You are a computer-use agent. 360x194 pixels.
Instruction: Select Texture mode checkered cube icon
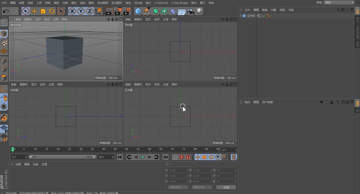coord(4,43)
